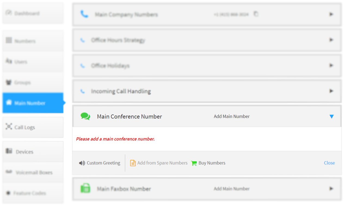The image size is (347, 207).
Task: Open Feature Codes section
Action: tap(33, 193)
